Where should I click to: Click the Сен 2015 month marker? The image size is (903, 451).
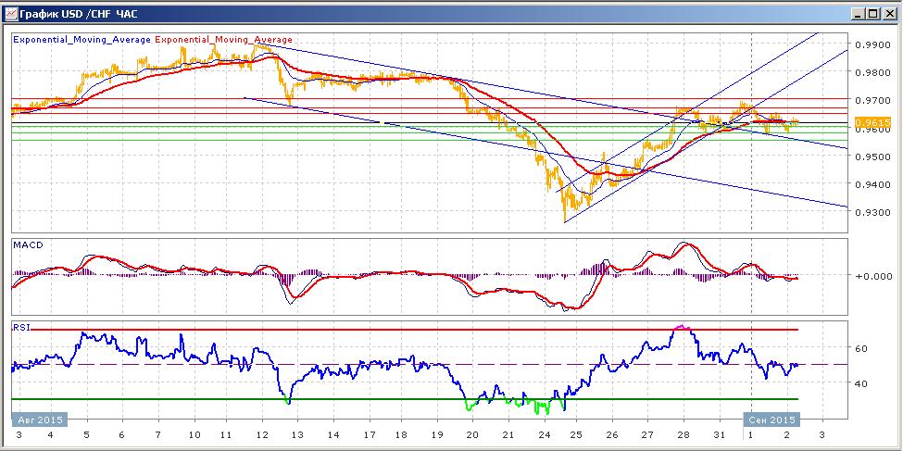click(771, 419)
